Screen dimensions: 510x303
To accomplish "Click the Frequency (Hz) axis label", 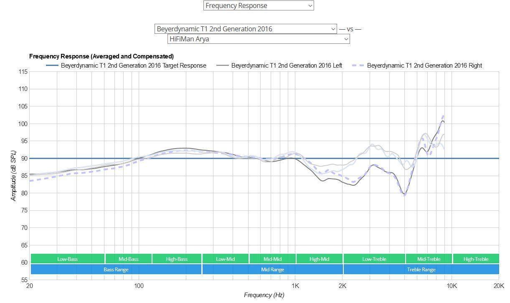I will point(264,295).
